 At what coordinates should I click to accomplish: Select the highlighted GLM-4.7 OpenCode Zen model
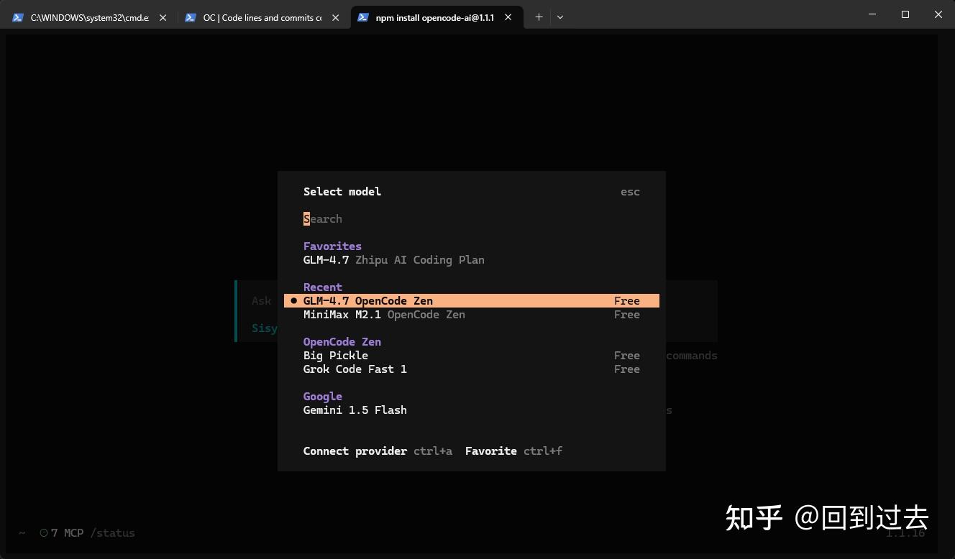pyautogui.click(x=472, y=301)
